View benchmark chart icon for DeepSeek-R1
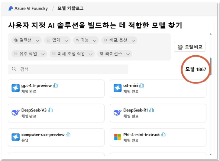 152,110
